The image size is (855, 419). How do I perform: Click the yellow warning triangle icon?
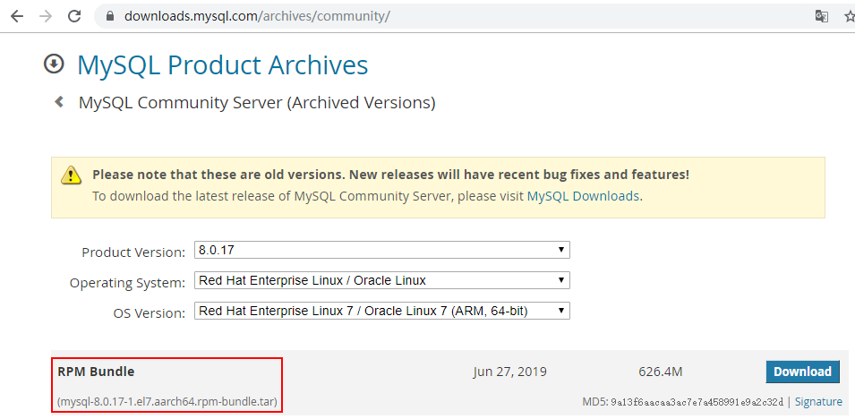(x=71, y=175)
